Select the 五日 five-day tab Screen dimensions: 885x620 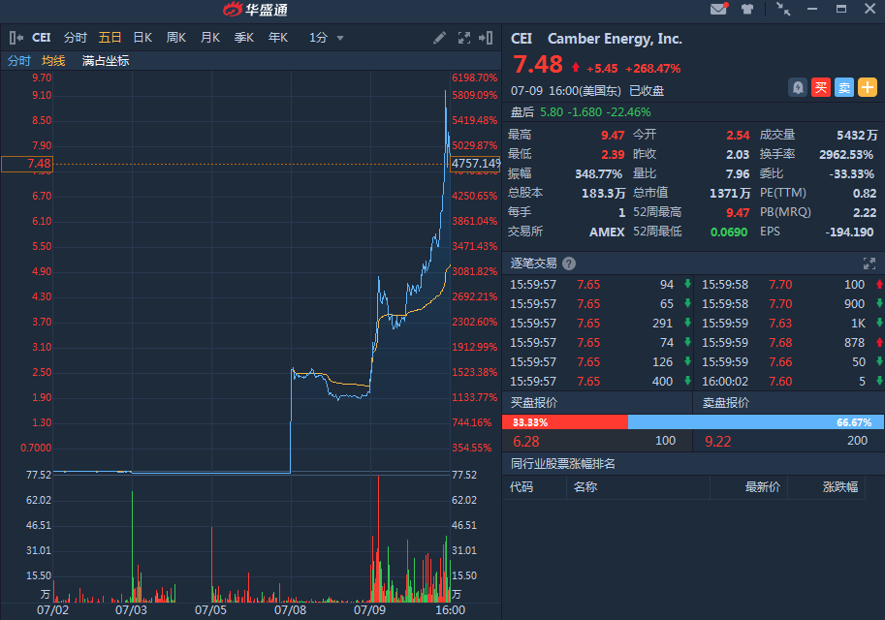coord(110,38)
